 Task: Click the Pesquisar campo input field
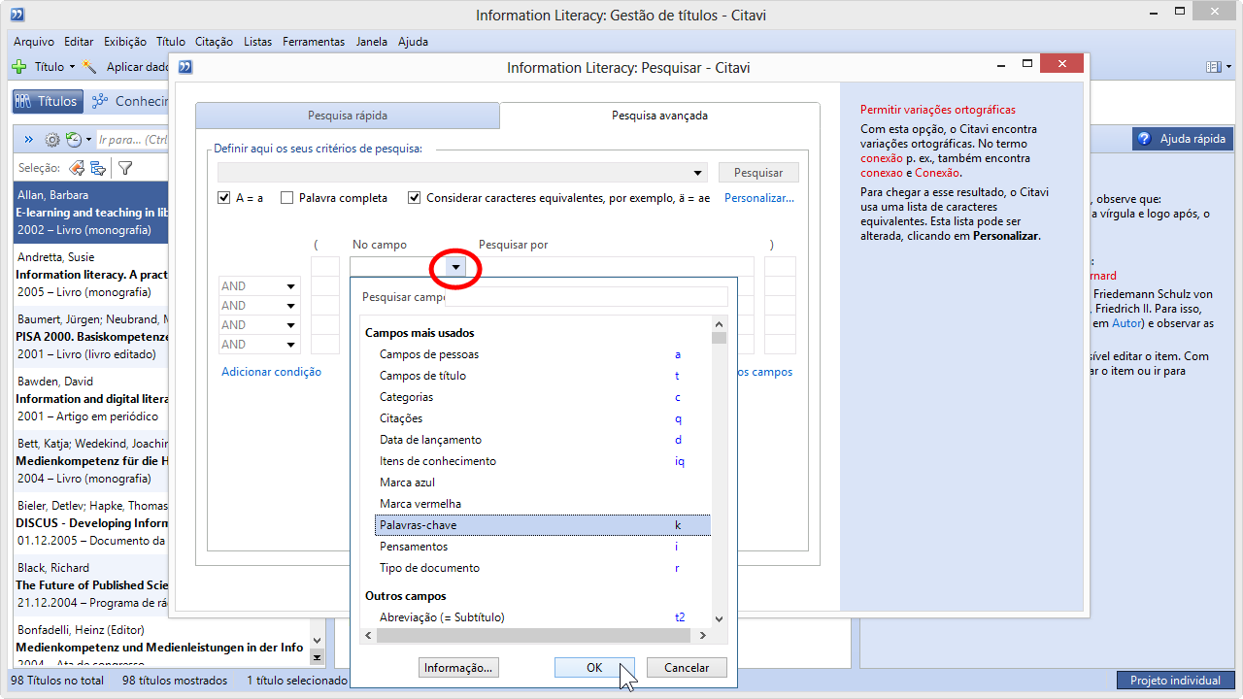(x=586, y=297)
